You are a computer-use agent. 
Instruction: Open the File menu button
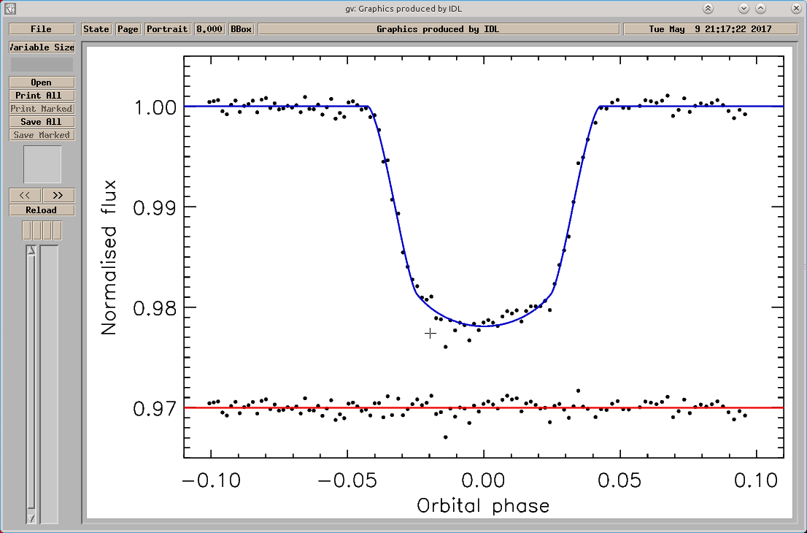pos(41,29)
